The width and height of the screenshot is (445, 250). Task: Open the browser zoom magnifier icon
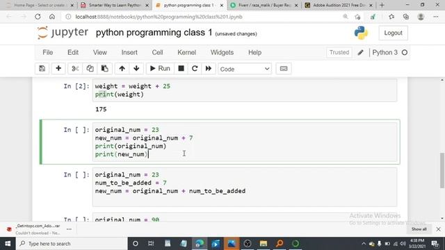pyautogui.click(x=346, y=17)
